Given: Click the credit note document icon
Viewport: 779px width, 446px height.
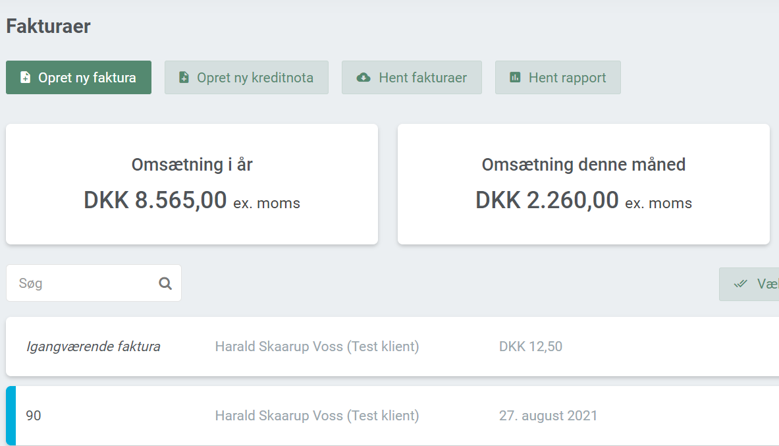Looking at the screenshot, I should [184, 78].
